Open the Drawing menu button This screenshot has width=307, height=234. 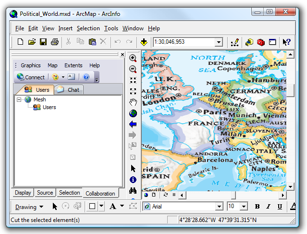tap(29, 207)
